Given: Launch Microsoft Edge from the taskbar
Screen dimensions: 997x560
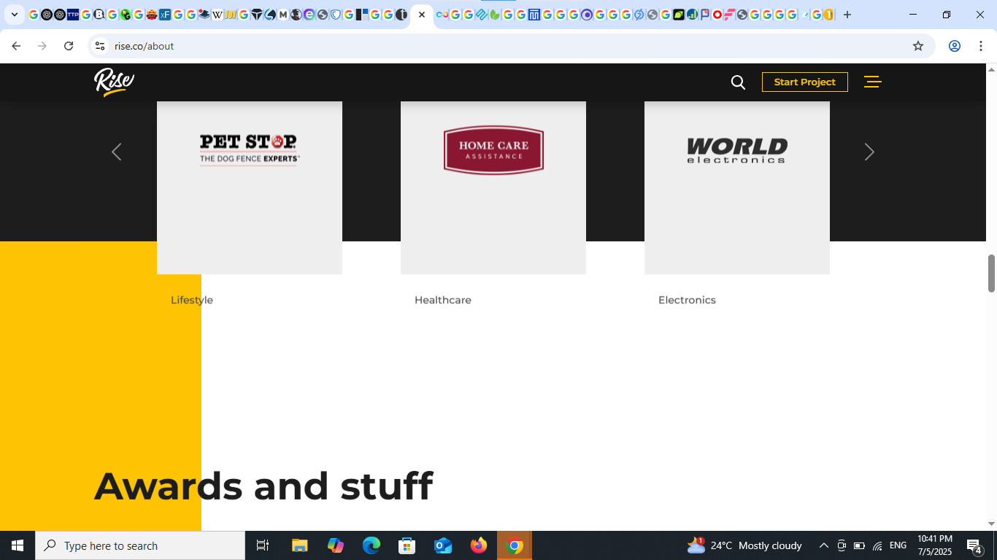Looking at the screenshot, I should pos(372,545).
